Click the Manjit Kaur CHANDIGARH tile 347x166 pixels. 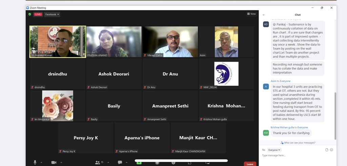[198, 138]
